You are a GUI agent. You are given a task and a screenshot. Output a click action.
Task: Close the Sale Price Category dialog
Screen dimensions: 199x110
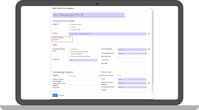click(x=151, y=8)
